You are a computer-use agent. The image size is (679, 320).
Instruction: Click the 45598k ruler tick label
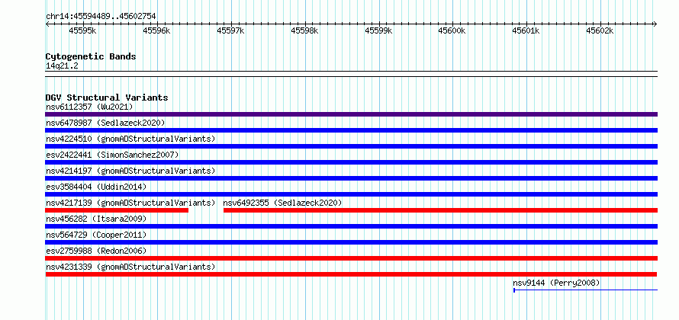point(304,30)
